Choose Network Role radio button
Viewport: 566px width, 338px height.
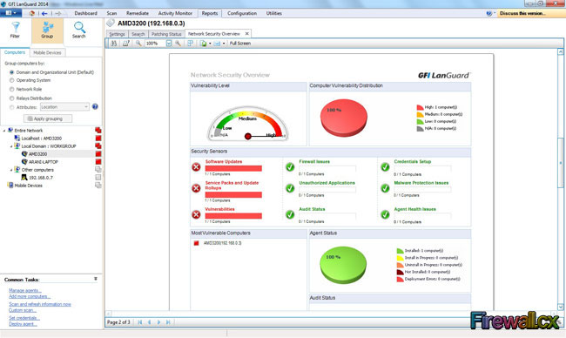click(11, 89)
